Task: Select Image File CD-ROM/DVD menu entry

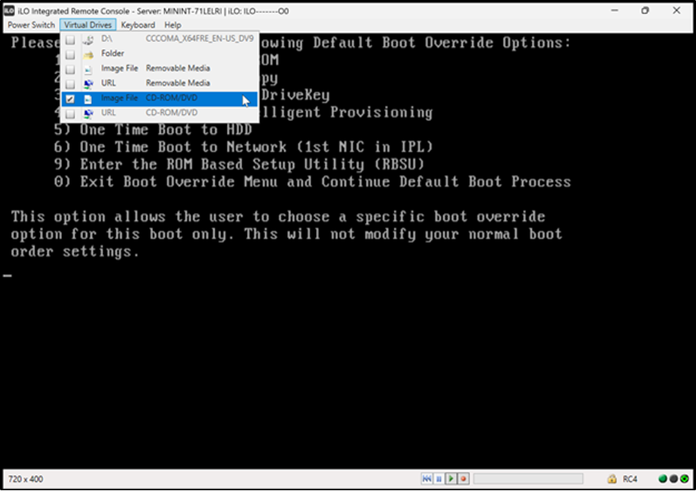Action: coord(159,99)
